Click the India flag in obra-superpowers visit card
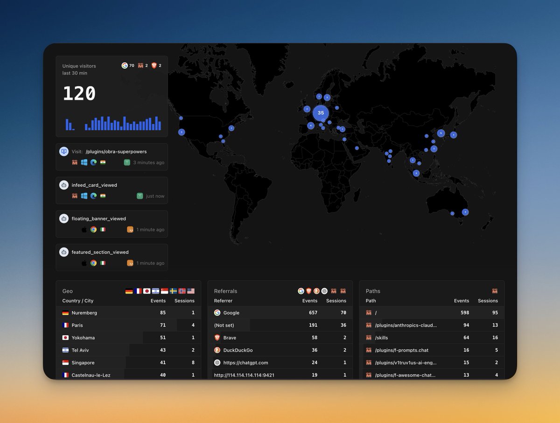 pyautogui.click(x=103, y=162)
